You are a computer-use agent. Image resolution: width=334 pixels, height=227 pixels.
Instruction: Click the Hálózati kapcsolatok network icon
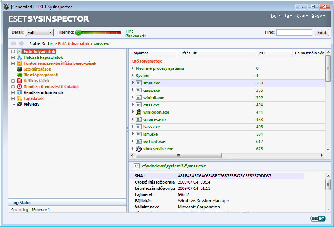coord(19,57)
